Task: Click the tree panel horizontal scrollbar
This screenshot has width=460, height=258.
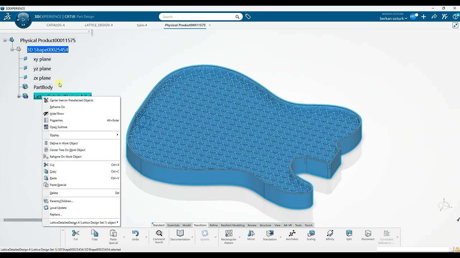Action: click(x=23, y=220)
